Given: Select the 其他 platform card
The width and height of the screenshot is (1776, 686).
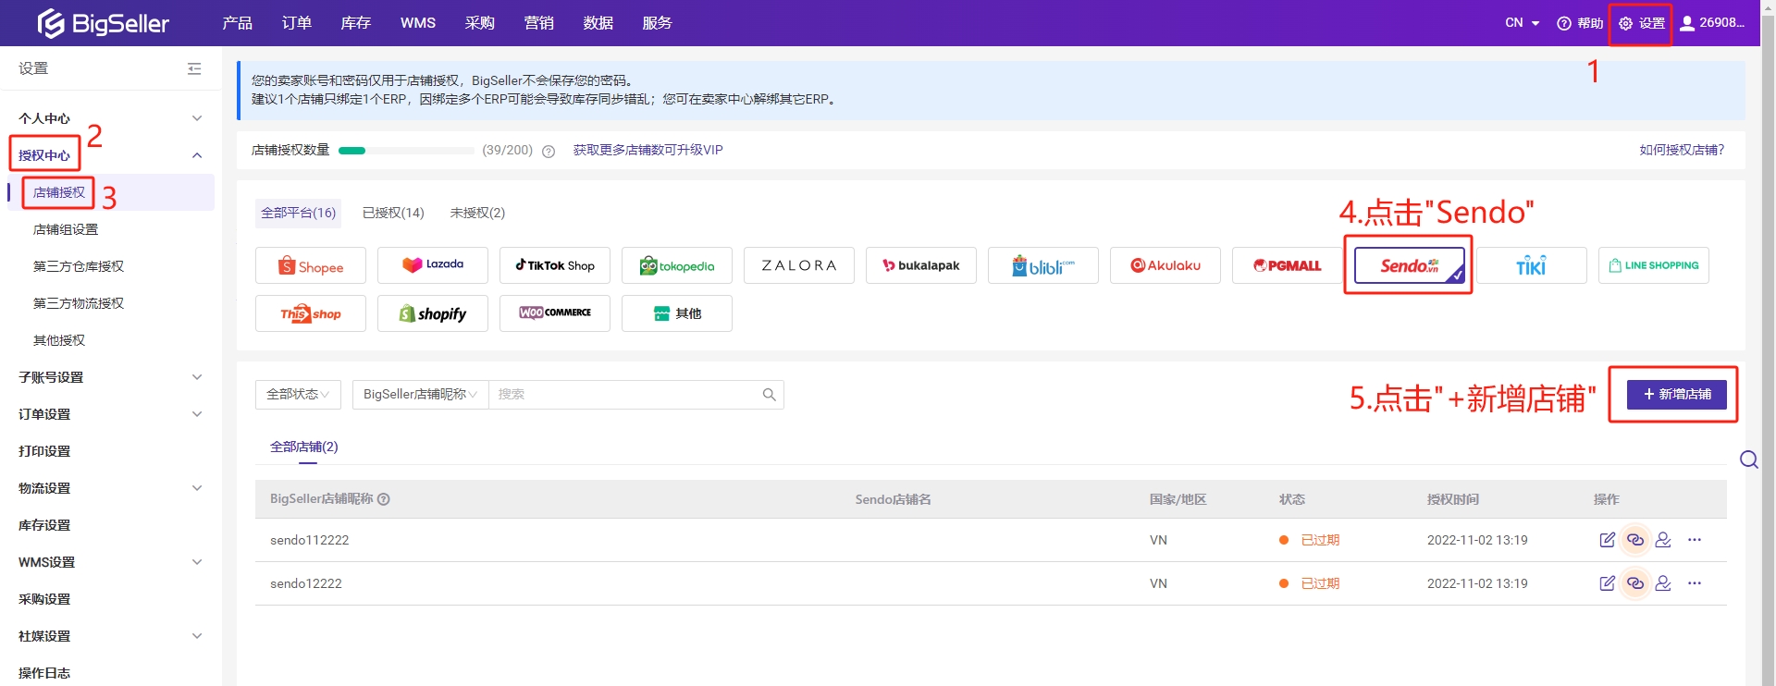Looking at the screenshot, I should pyautogui.click(x=677, y=313).
